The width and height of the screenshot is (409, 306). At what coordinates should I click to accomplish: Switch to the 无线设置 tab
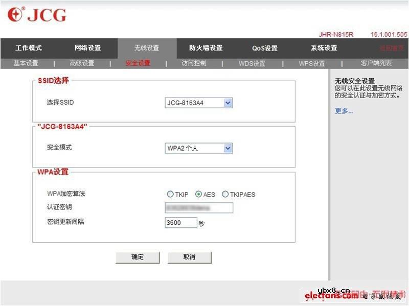coord(148,48)
